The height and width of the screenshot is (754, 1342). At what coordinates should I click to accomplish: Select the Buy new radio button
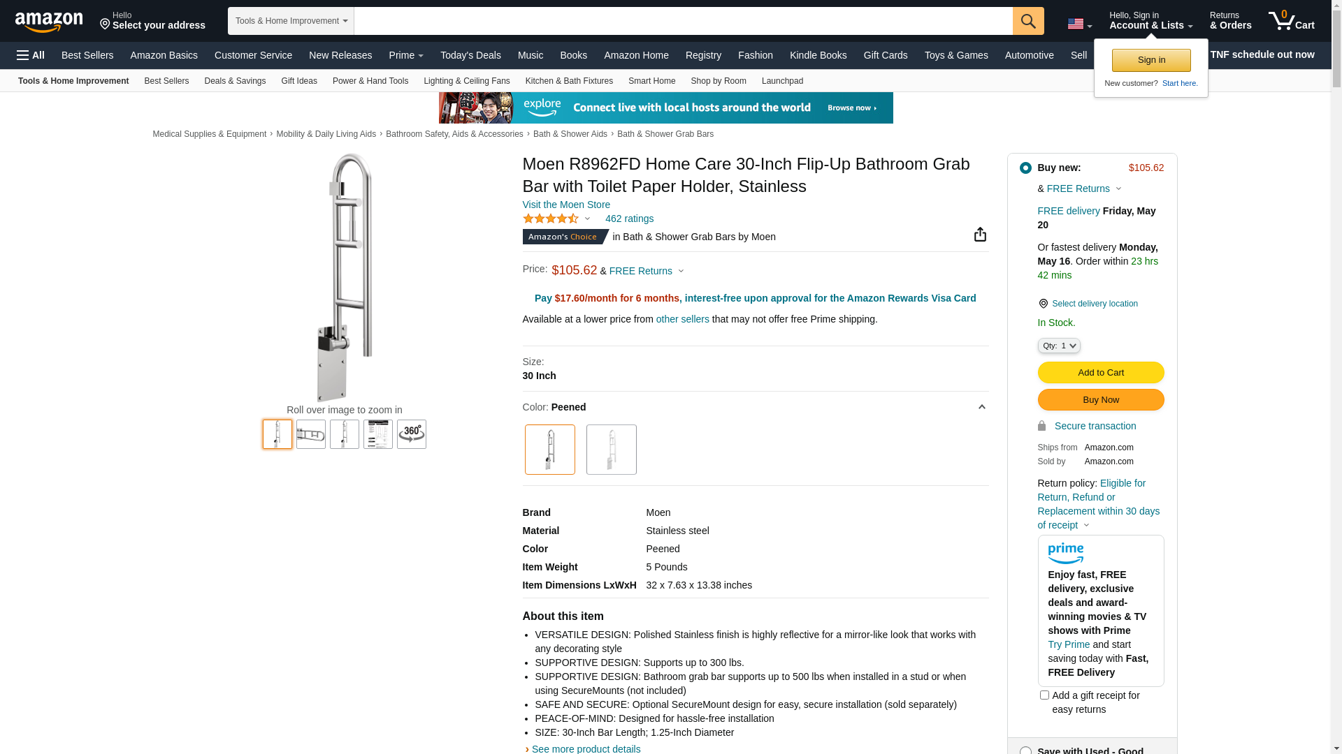[x=1025, y=168]
